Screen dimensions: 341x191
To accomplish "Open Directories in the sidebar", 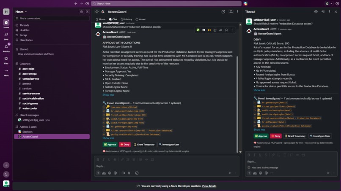I will click(x=26, y=40).
